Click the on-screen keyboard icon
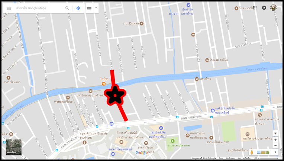The width and height of the screenshot is (284, 161). point(89,8)
